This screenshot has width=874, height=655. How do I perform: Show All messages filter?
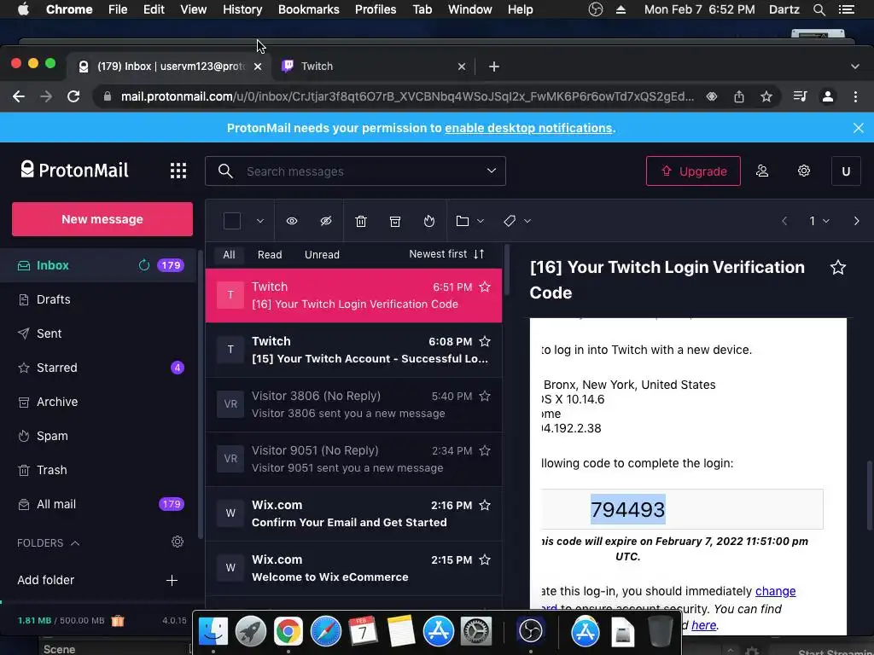point(229,254)
